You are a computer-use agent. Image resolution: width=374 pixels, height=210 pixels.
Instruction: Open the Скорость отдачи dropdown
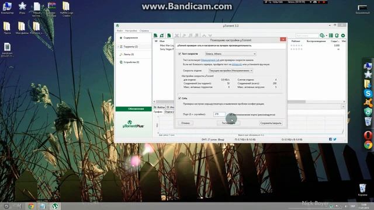(x=230, y=71)
